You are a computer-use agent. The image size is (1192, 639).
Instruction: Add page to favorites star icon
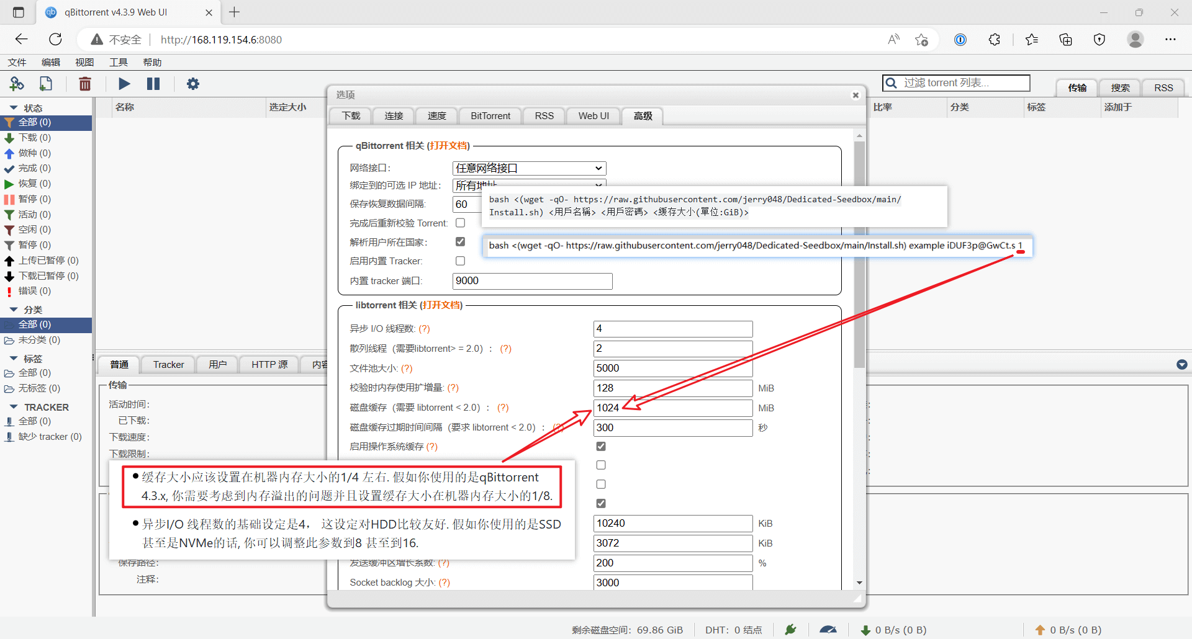tap(921, 39)
